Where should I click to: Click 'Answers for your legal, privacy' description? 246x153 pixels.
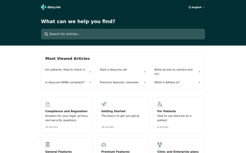[x=67, y=118]
